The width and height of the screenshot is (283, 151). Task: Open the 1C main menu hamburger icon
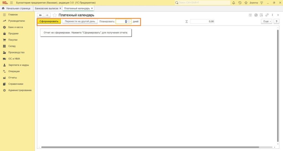tap(12, 3)
